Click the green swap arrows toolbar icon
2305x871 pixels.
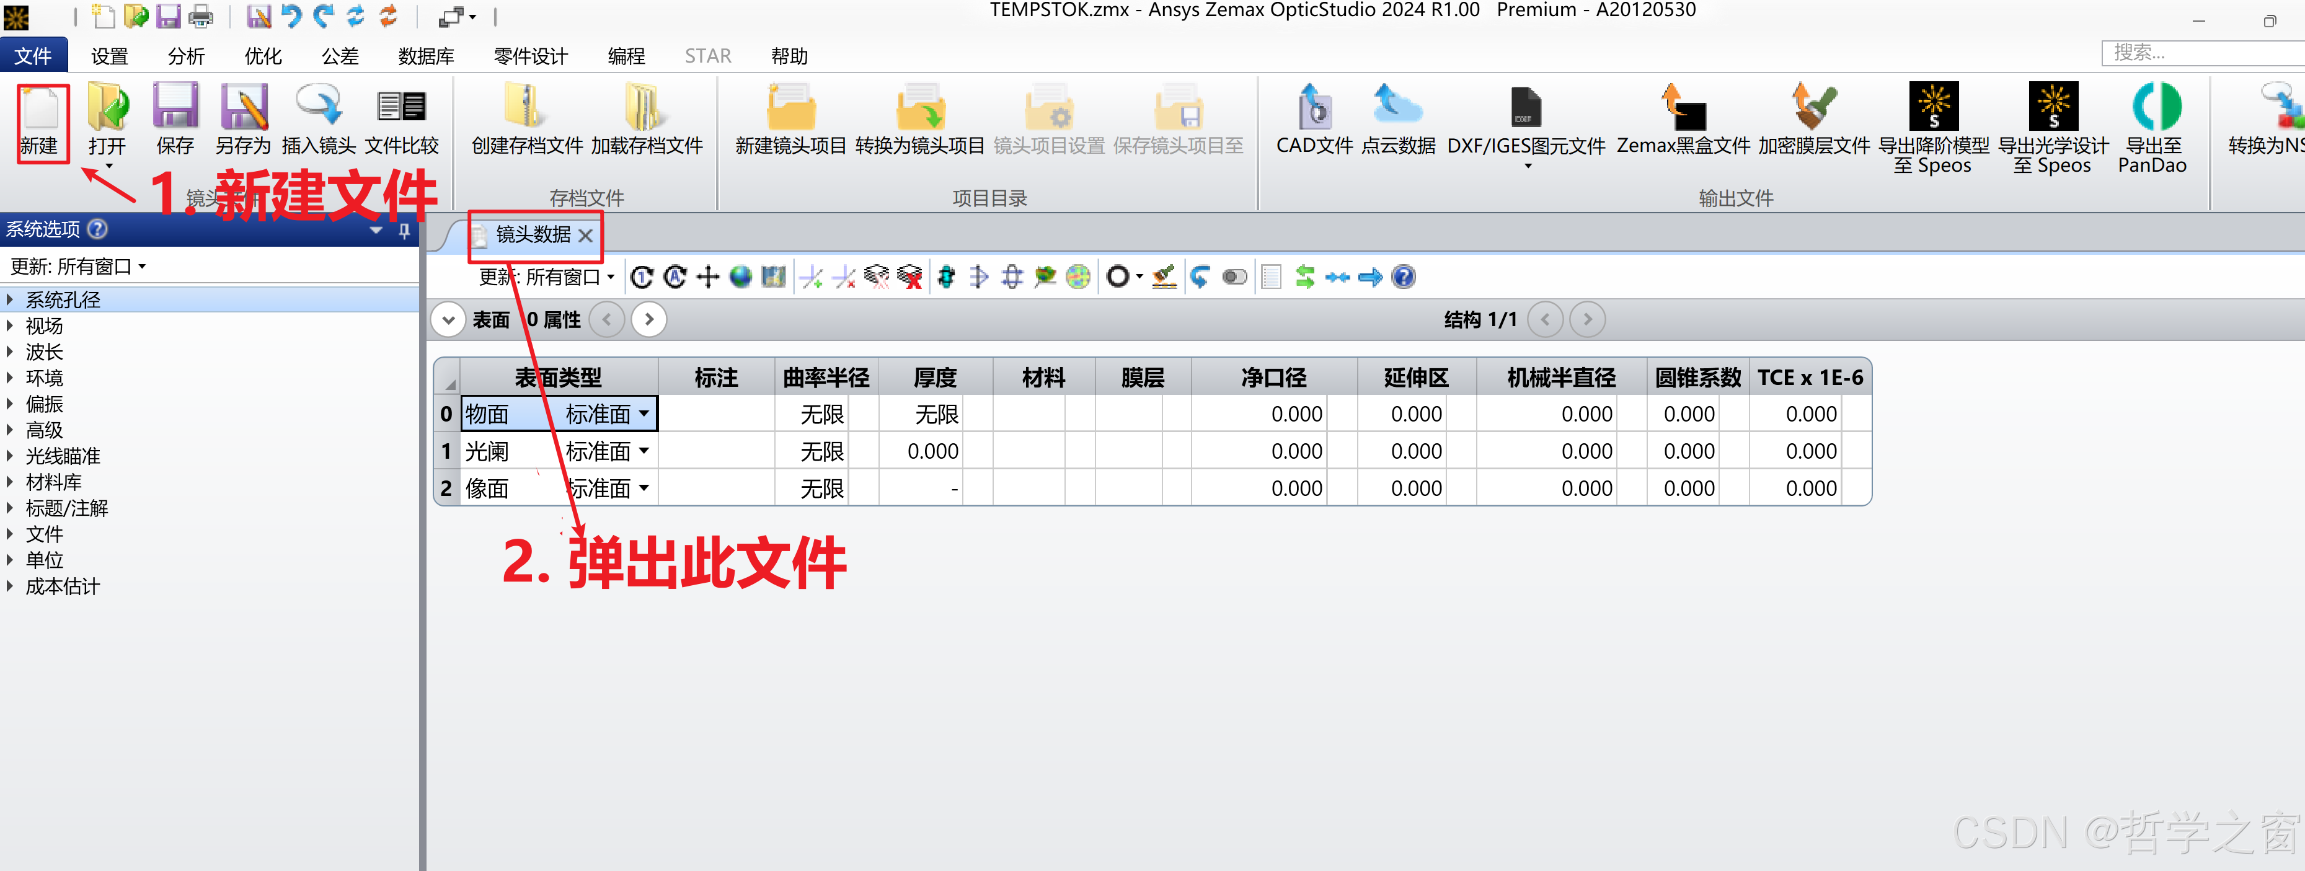click(1304, 278)
